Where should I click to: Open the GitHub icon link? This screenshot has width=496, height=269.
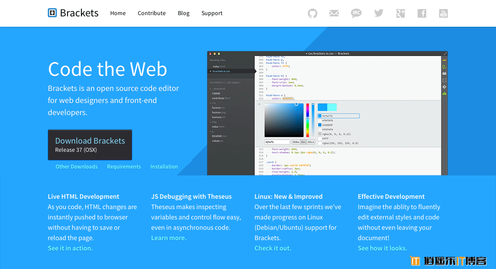(313, 13)
